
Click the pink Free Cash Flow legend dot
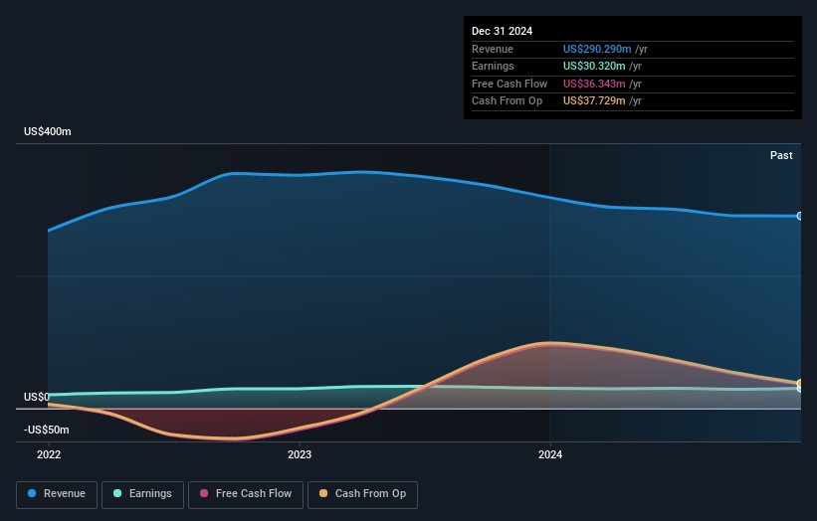(x=203, y=494)
